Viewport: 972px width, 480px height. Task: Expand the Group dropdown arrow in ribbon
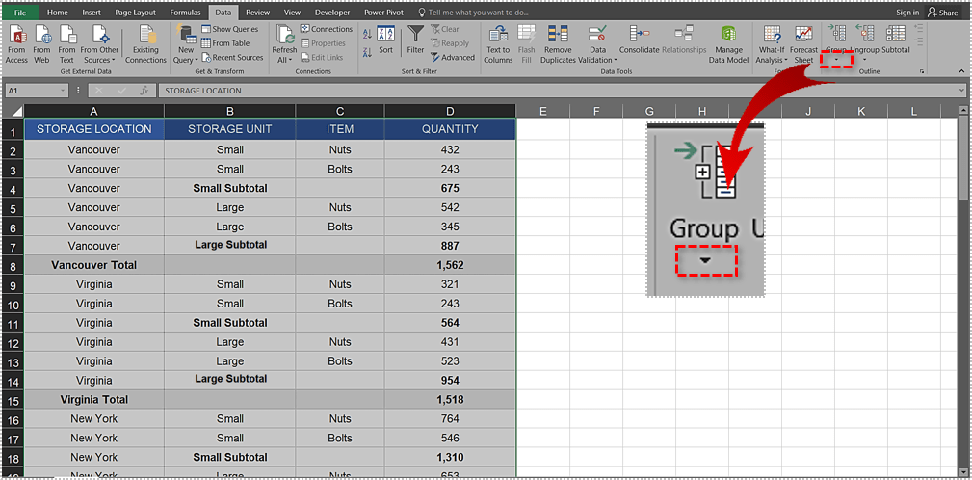836,61
